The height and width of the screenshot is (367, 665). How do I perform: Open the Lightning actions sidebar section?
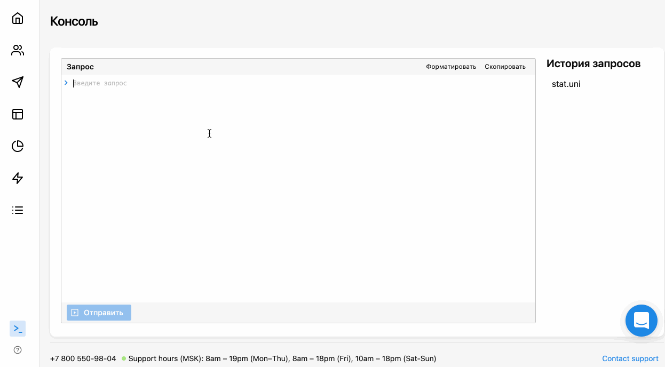coord(18,178)
